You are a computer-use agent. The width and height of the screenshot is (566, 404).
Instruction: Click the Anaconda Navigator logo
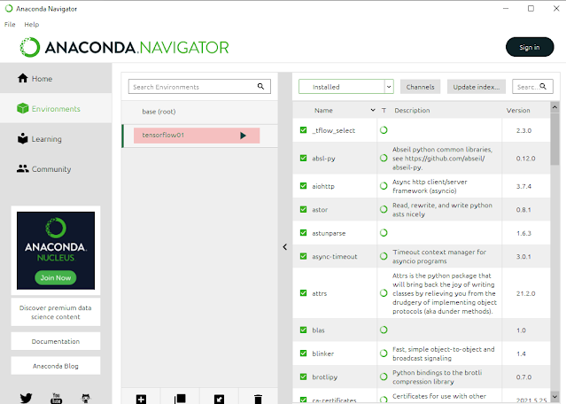tap(124, 47)
